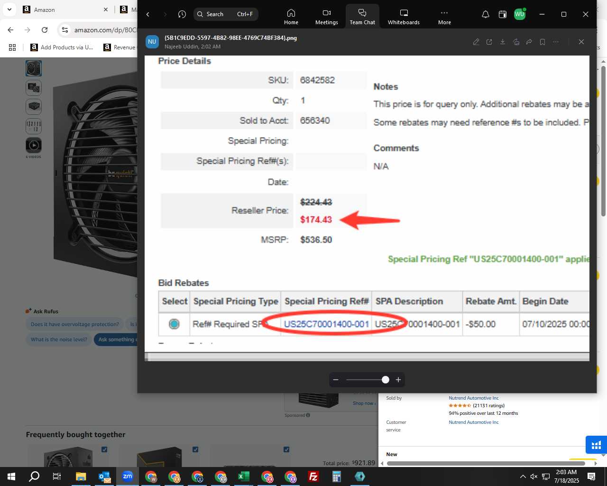Go back using Zoom's back arrow
Viewport: 607px width, 486px height.
[x=148, y=14]
